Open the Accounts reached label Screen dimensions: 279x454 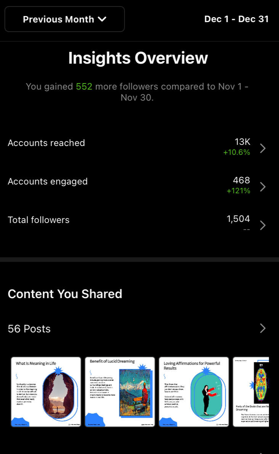tap(46, 143)
